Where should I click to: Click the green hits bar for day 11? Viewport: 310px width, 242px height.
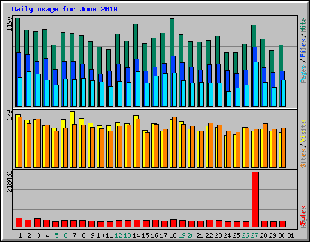tap(108, 60)
